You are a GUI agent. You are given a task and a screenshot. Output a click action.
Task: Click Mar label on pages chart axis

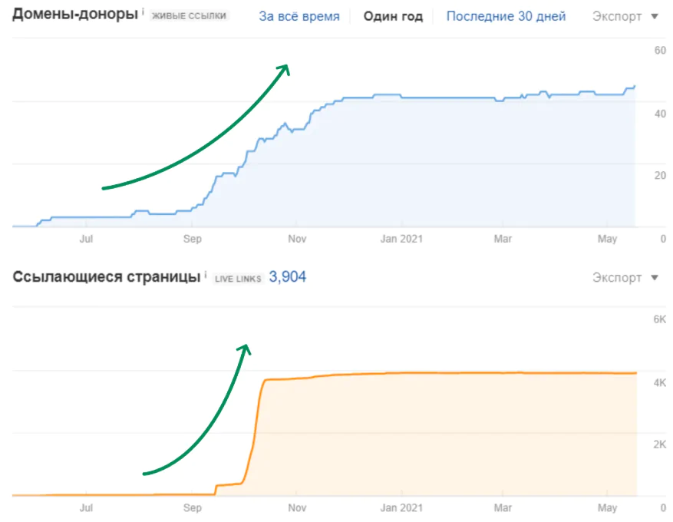(503, 507)
